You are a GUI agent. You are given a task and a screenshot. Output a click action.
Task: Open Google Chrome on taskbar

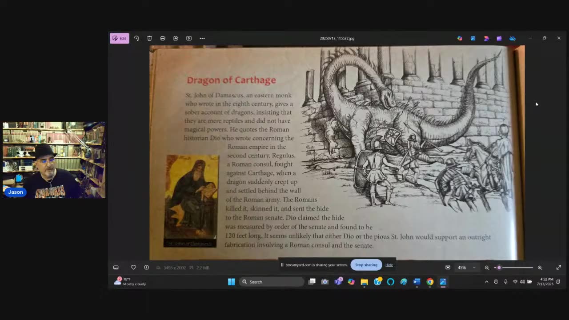[x=430, y=282]
